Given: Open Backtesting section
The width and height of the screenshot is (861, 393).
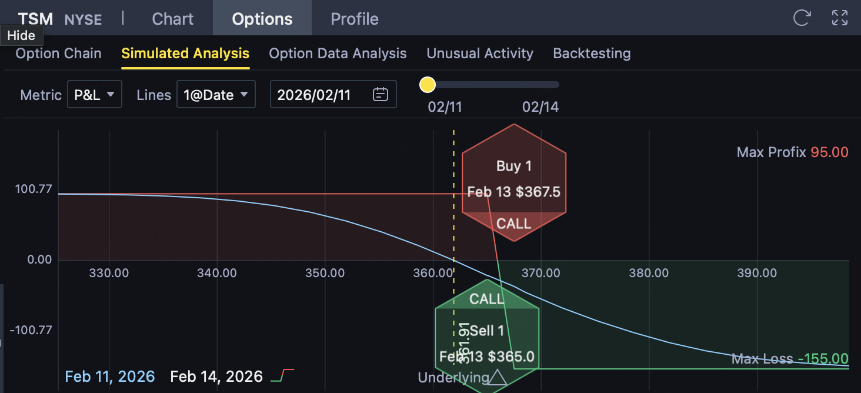Looking at the screenshot, I should (592, 54).
